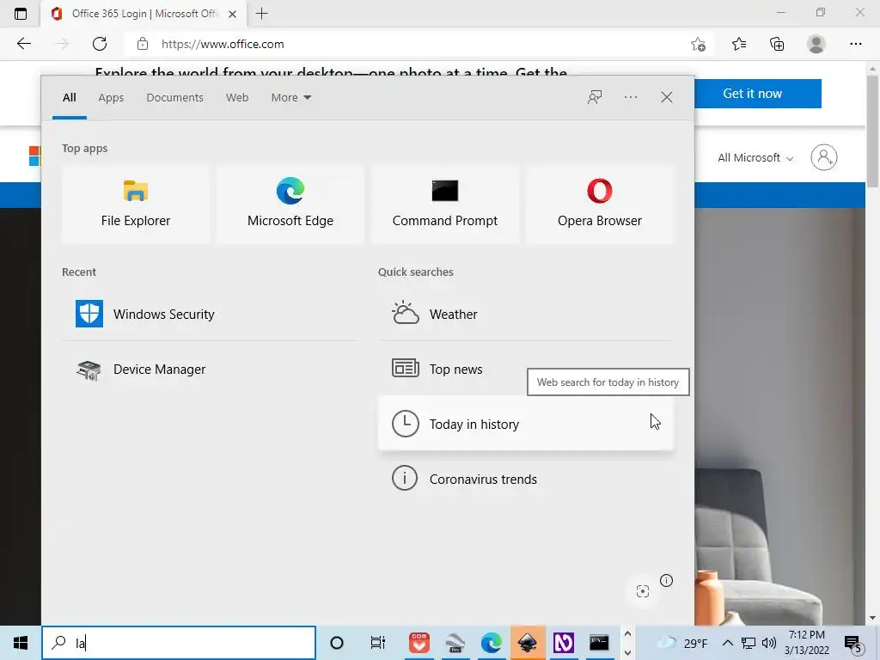This screenshot has height=660, width=880.
Task: Launch Microsoft Edge from Top apps
Action: (x=290, y=205)
